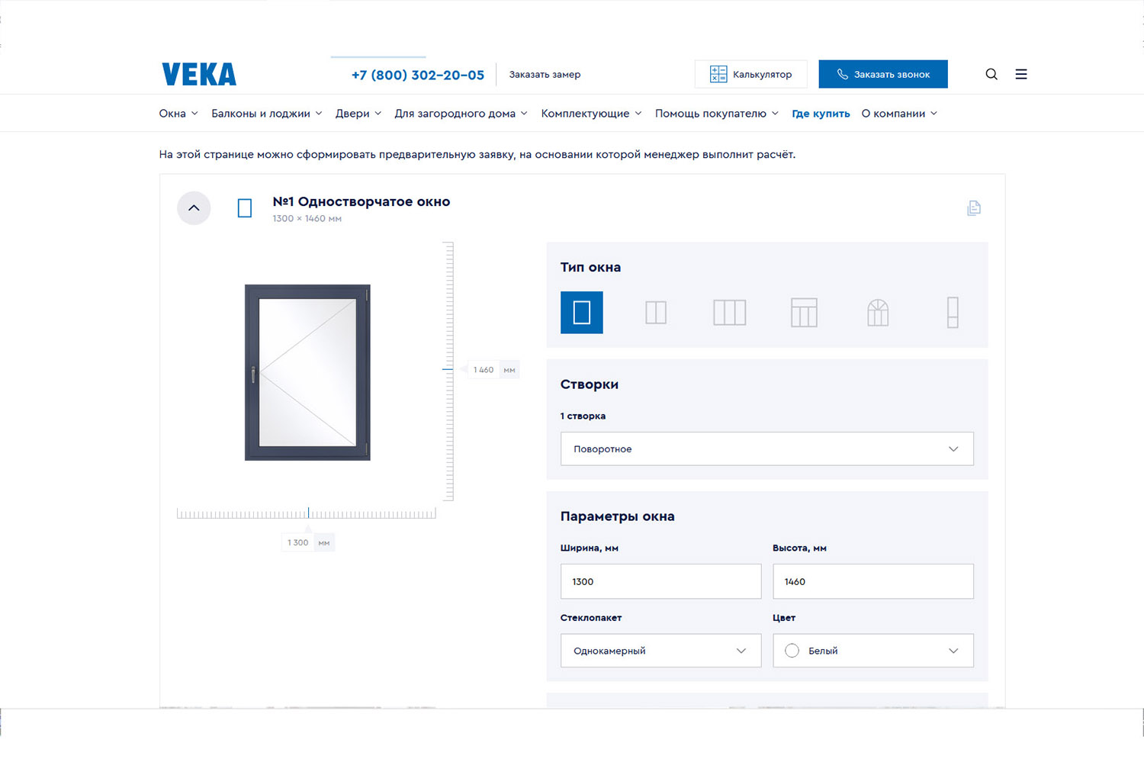Choose the two-sash window type icon

[x=655, y=312]
